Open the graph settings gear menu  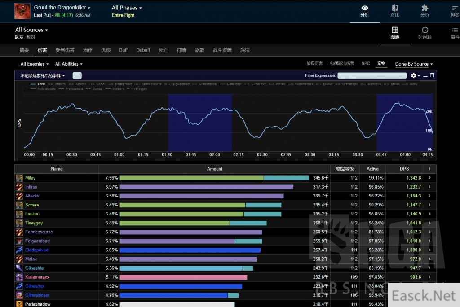pos(413,76)
